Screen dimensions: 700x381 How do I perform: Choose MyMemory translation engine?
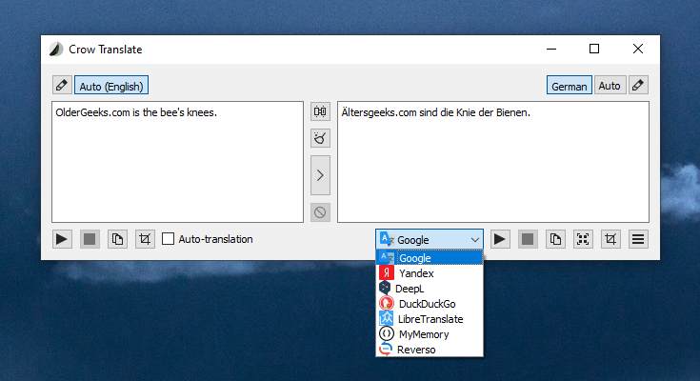point(430,333)
